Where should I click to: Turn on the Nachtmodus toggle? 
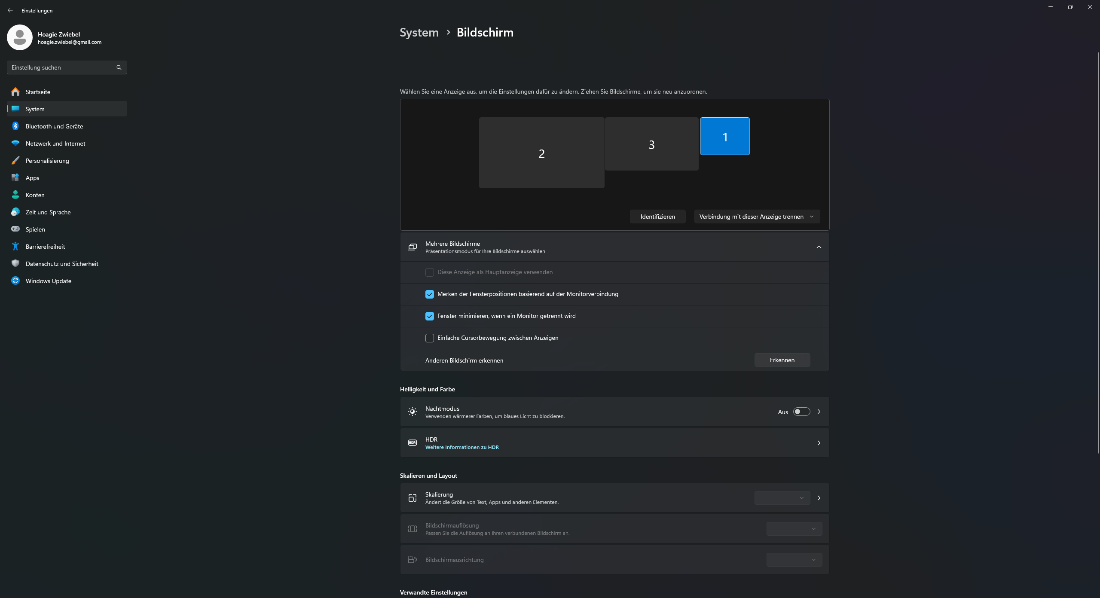pyautogui.click(x=801, y=412)
